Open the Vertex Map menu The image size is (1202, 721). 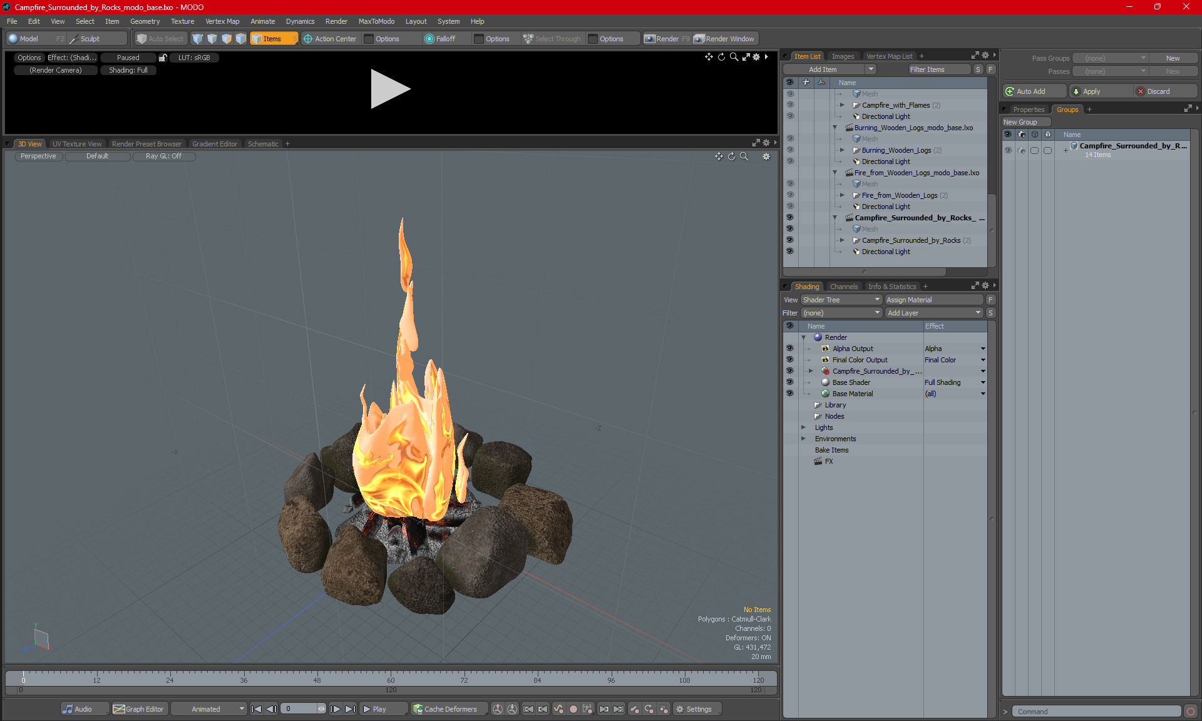click(x=222, y=21)
